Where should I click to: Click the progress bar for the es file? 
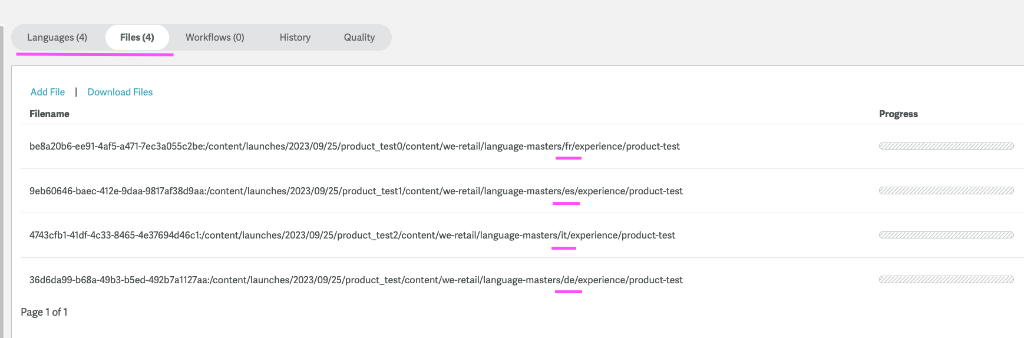coord(946,191)
